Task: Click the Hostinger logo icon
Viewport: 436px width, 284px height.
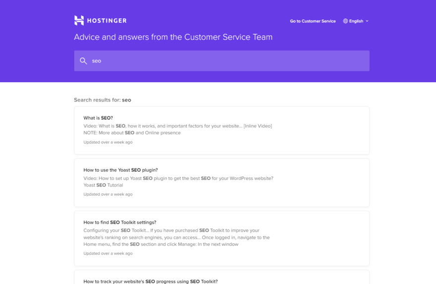Action: [x=79, y=20]
